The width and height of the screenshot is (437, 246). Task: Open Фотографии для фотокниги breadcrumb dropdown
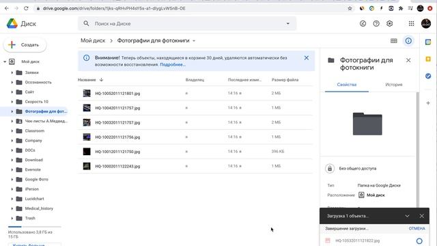(x=194, y=41)
